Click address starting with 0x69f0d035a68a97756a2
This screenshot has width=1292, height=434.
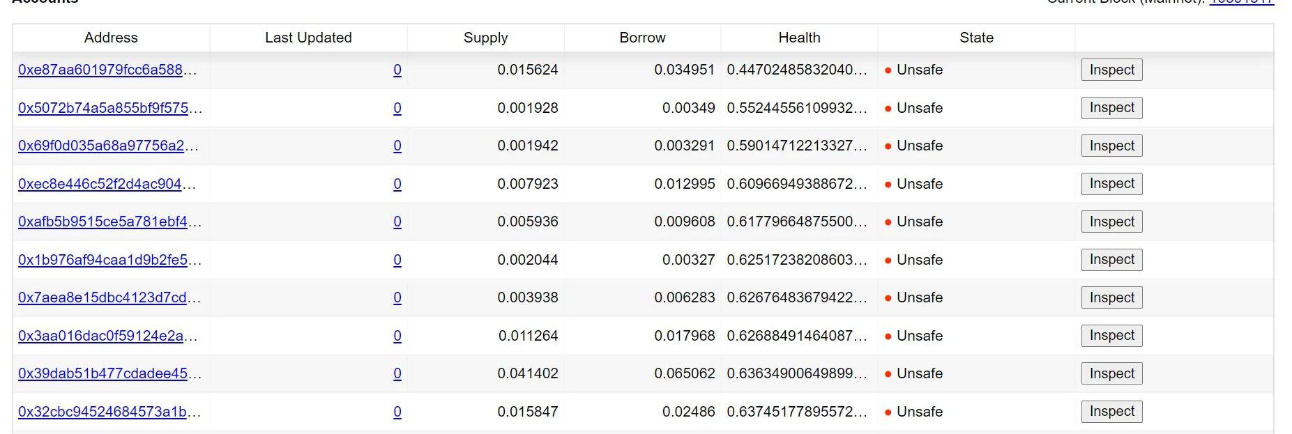pyautogui.click(x=101, y=146)
